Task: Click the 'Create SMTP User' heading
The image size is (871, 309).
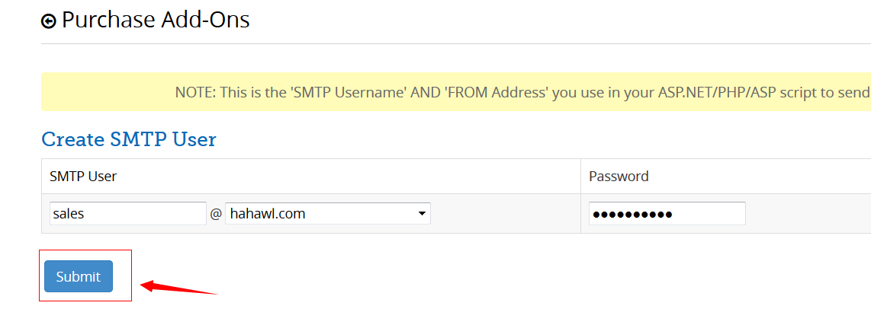Action: pyautogui.click(x=129, y=139)
